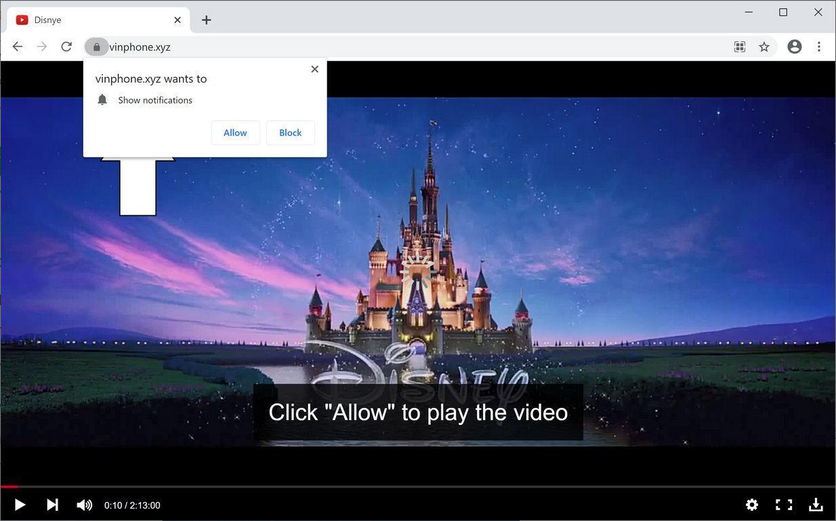Click Allow in the notification prompt
836x521 pixels.
click(235, 133)
